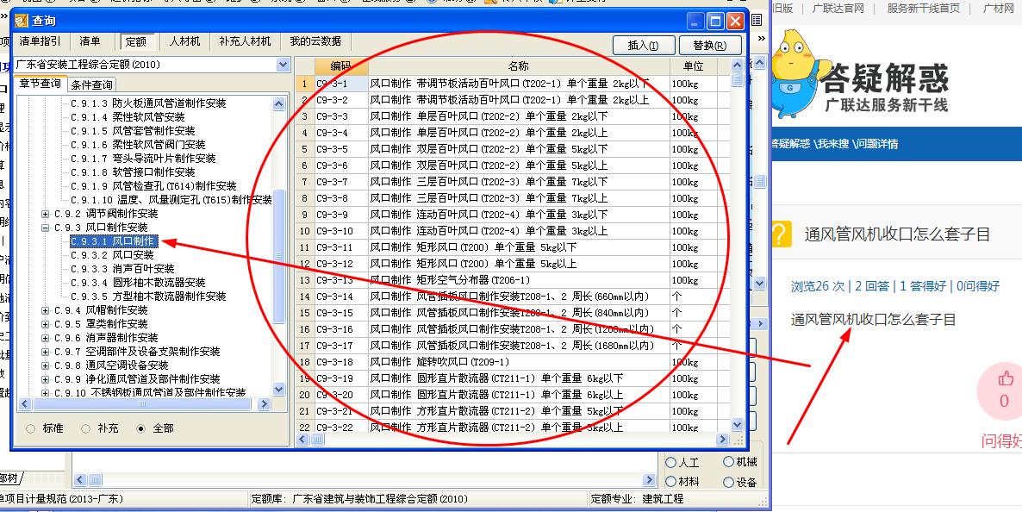Select C.9.3.1 风口制作 tree item
Screen dimensions: 1022x512
pos(114,241)
